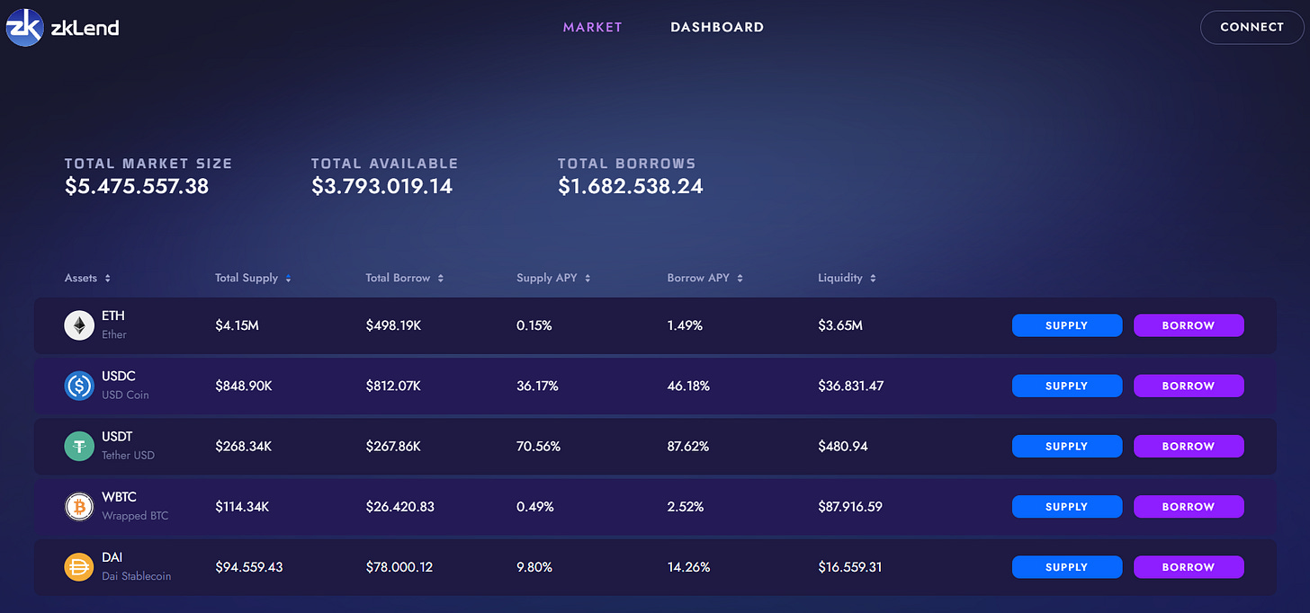Image resolution: width=1310 pixels, height=613 pixels.
Task: Click USDC total supply $848.90K
Action: pyautogui.click(x=244, y=386)
